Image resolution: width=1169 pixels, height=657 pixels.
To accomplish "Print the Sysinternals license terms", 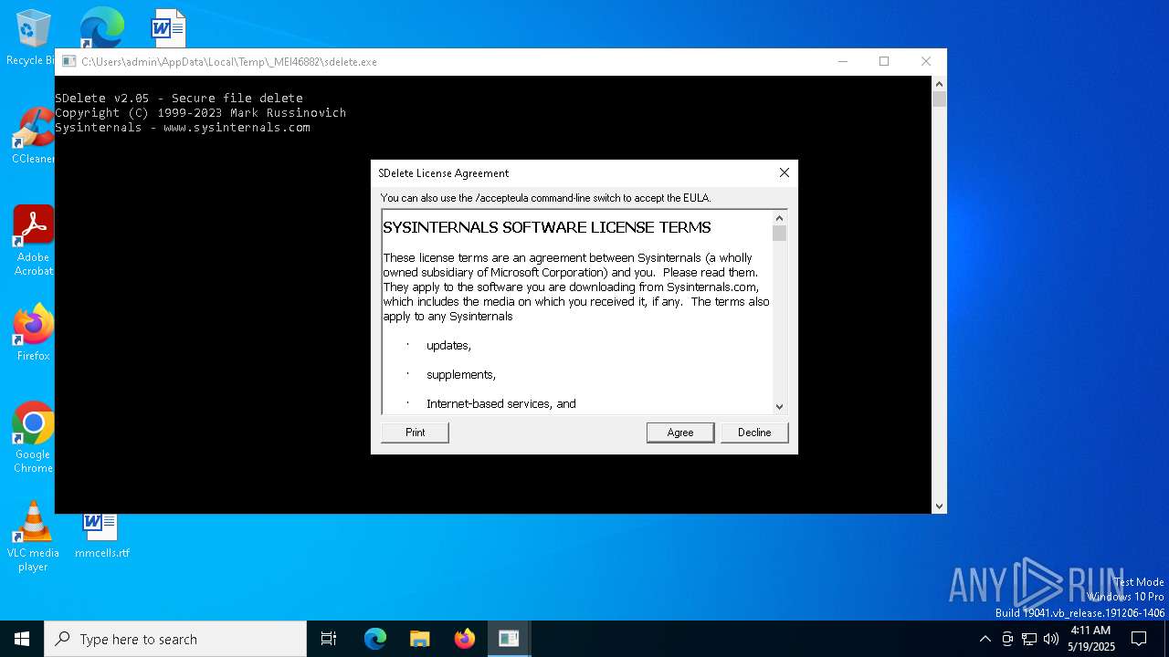I will 415,433.
